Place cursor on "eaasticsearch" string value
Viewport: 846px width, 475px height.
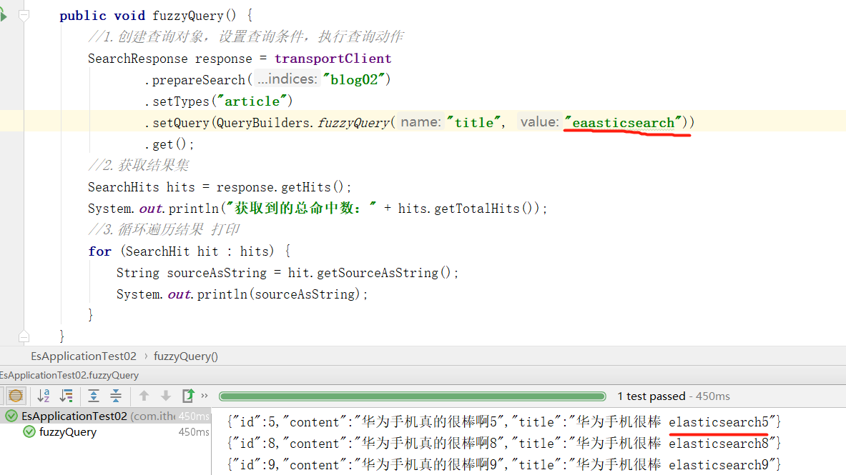623,123
